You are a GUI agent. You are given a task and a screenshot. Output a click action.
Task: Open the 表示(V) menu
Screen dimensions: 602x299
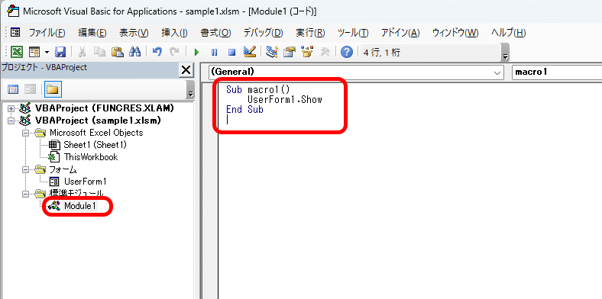click(x=134, y=33)
